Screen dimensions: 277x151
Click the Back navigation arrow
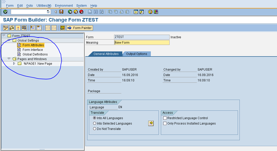(x=70, y=12)
